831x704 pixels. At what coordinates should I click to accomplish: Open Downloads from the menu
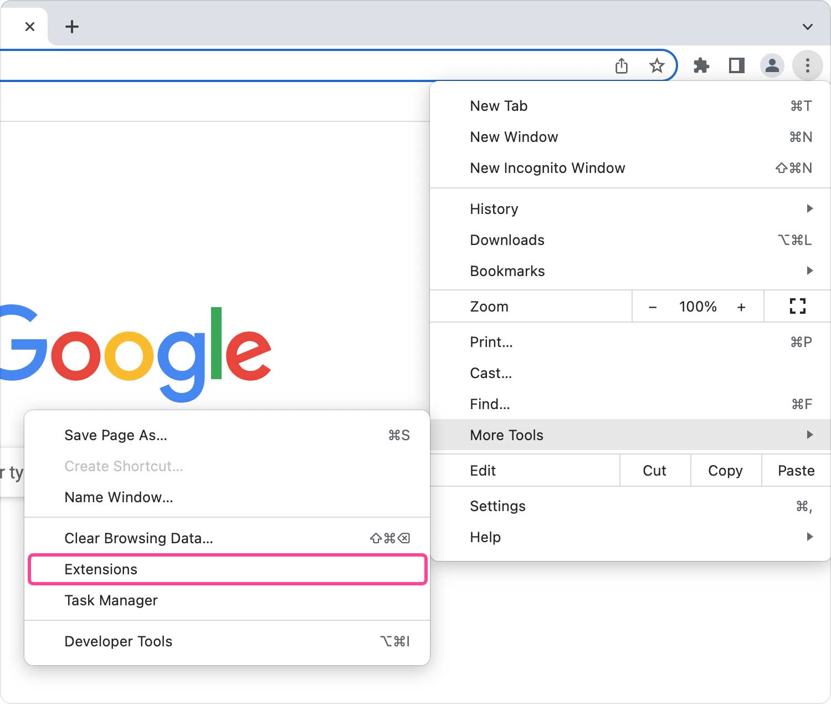[x=630, y=240]
